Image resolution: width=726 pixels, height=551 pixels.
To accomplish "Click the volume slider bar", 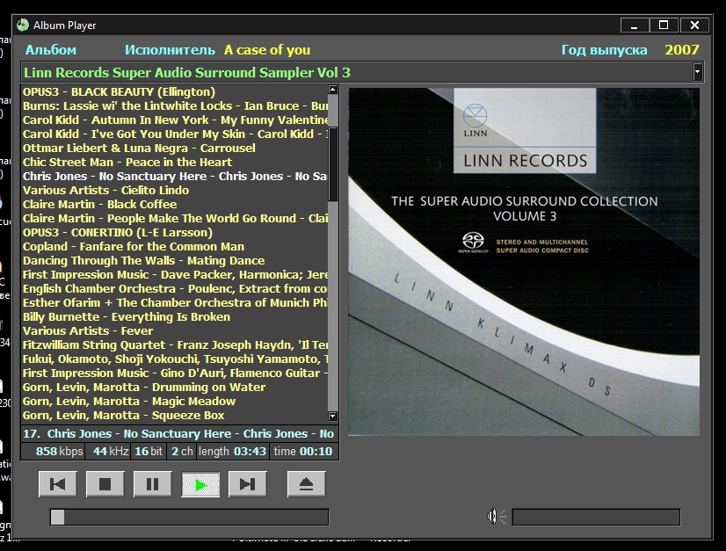I will pyautogui.click(x=596, y=517).
